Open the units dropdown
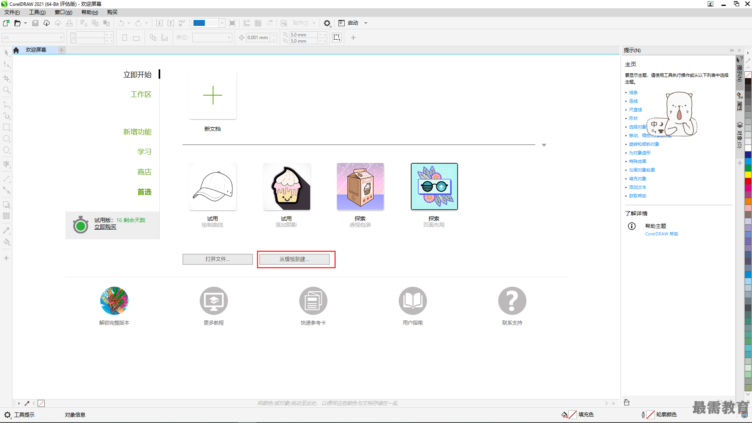Image resolution: width=752 pixels, height=423 pixels. tap(229, 38)
